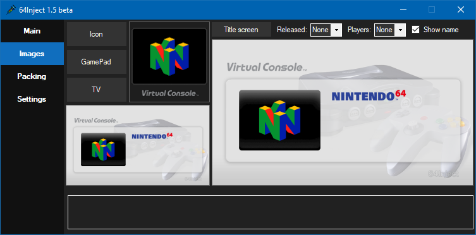Click the Title screen button

click(x=241, y=30)
